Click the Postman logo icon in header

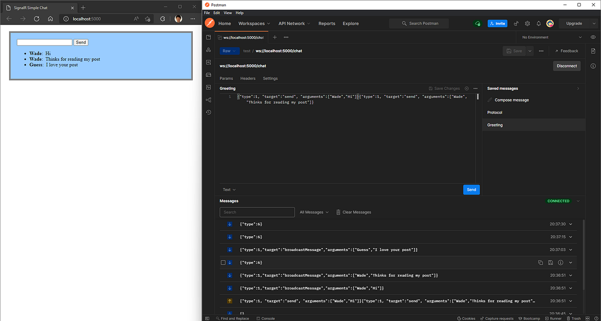pyautogui.click(x=209, y=23)
